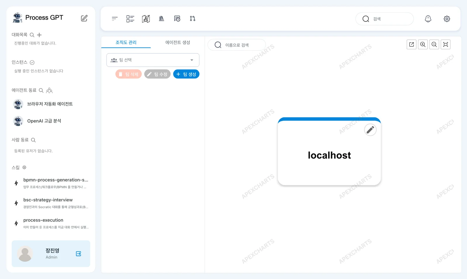Screen dimensions: 467x279
Task: Click the 팀 삭제 button
Action: (x=128, y=74)
